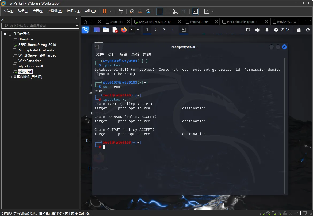The height and width of the screenshot is (216, 313).
Task: Click the Kali log out icon
Action: tap(308, 30)
